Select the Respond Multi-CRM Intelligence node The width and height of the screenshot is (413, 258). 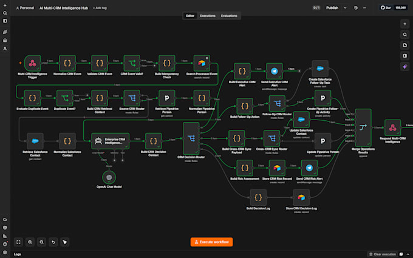392,127
